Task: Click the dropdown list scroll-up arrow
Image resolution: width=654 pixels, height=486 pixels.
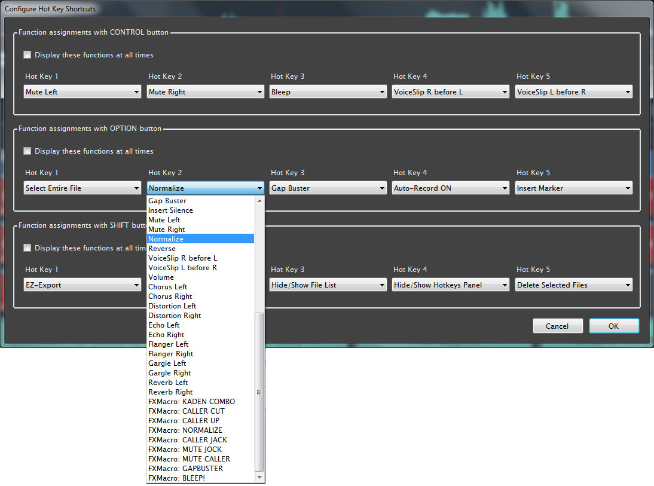Action: (259, 201)
